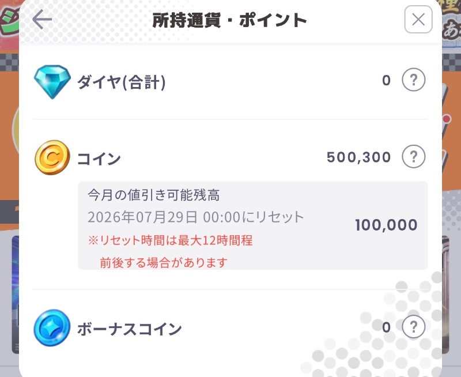
Task: Select the ダイヤ(合計) label
Action: pos(122,82)
